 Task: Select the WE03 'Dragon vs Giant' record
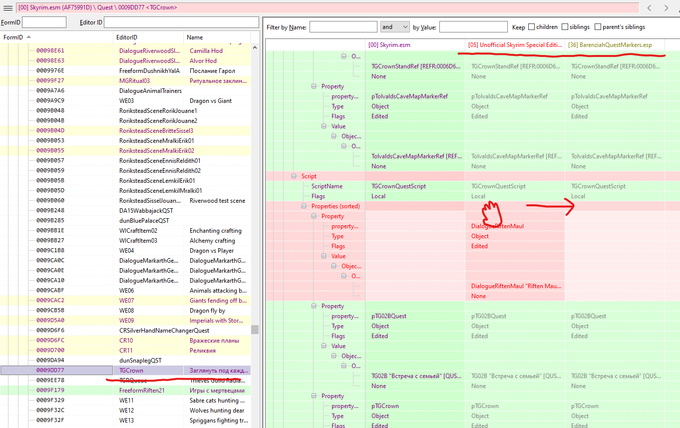coord(125,101)
